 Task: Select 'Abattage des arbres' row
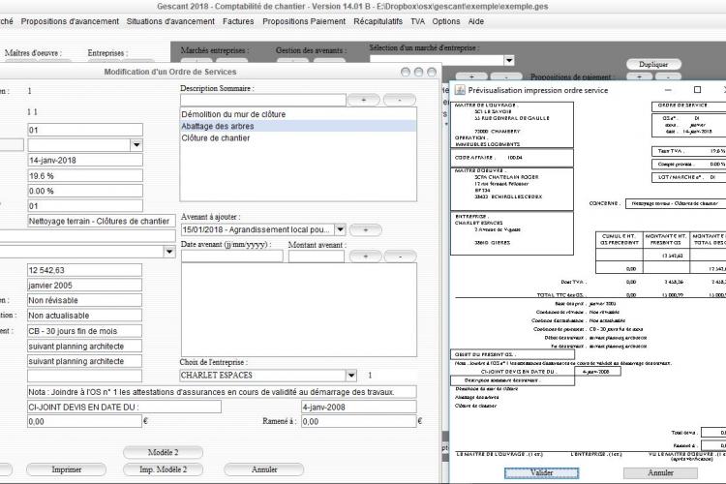[x=298, y=126]
